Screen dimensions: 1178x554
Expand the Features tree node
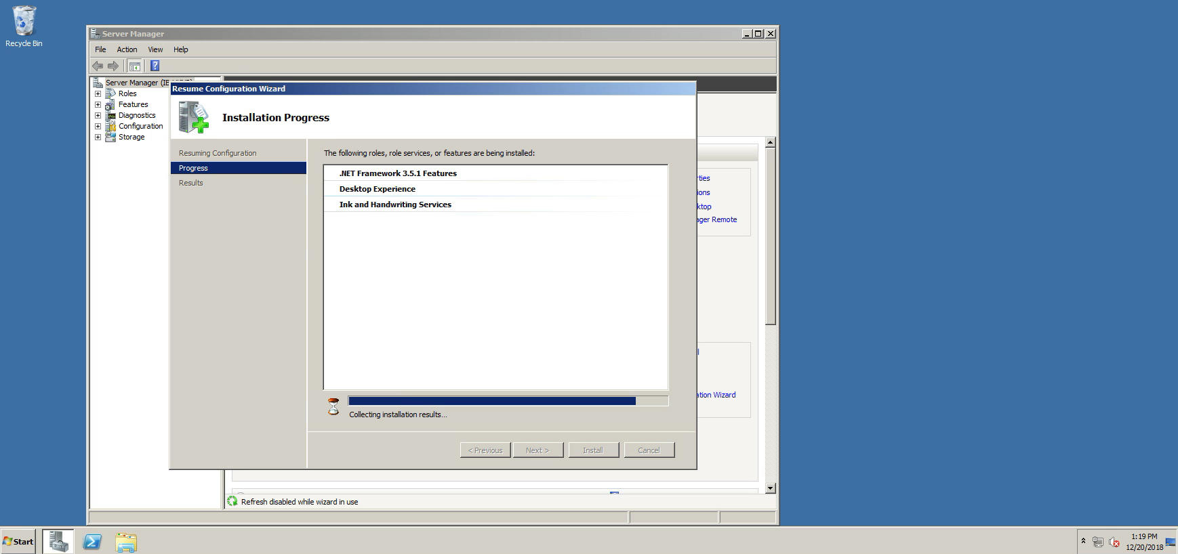98,104
